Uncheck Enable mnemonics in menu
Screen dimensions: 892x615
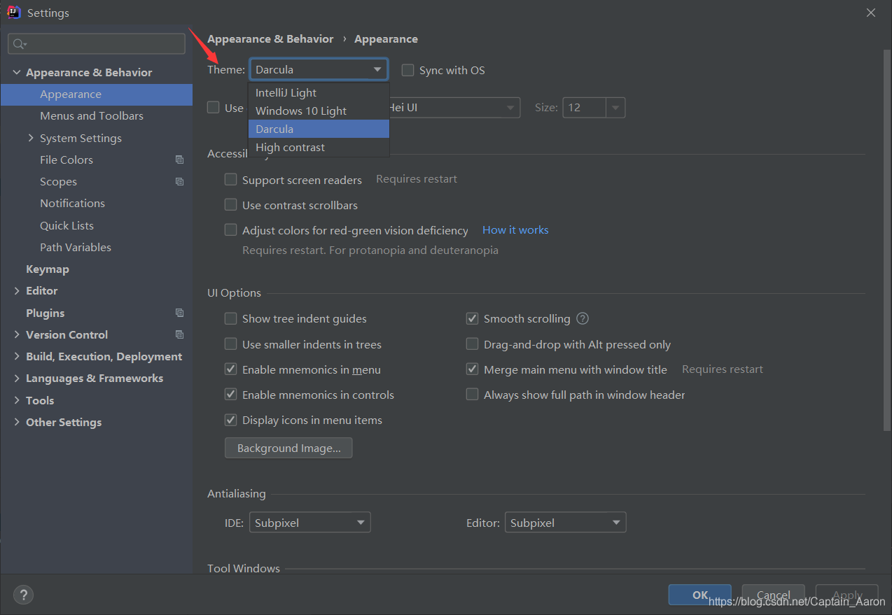pyautogui.click(x=230, y=369)
